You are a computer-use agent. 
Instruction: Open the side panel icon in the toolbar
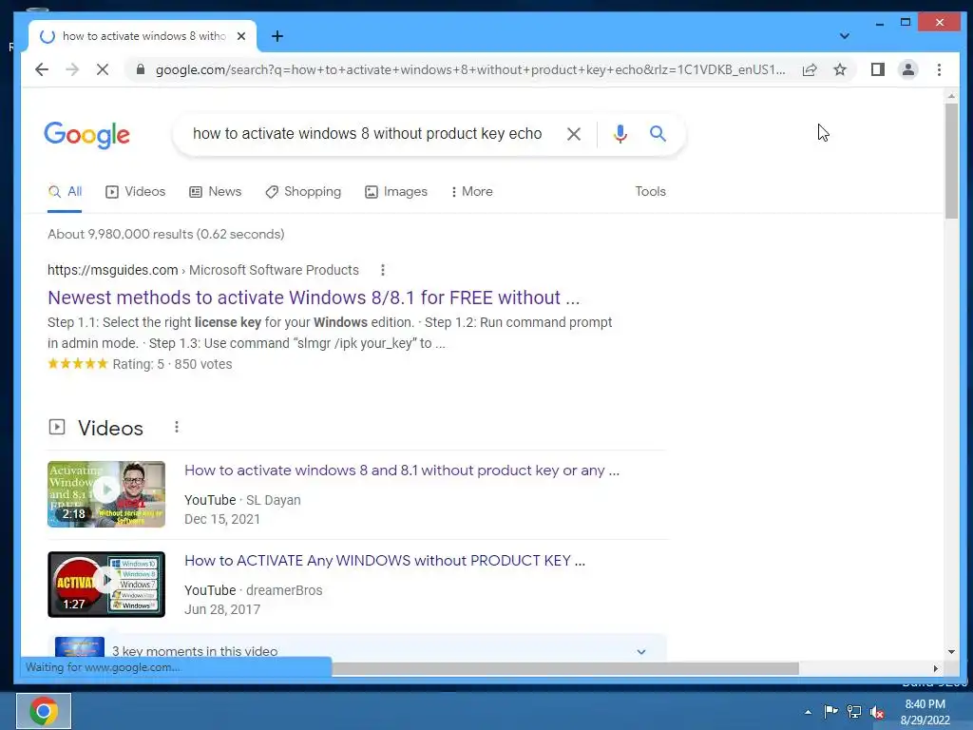pos(877,69)
